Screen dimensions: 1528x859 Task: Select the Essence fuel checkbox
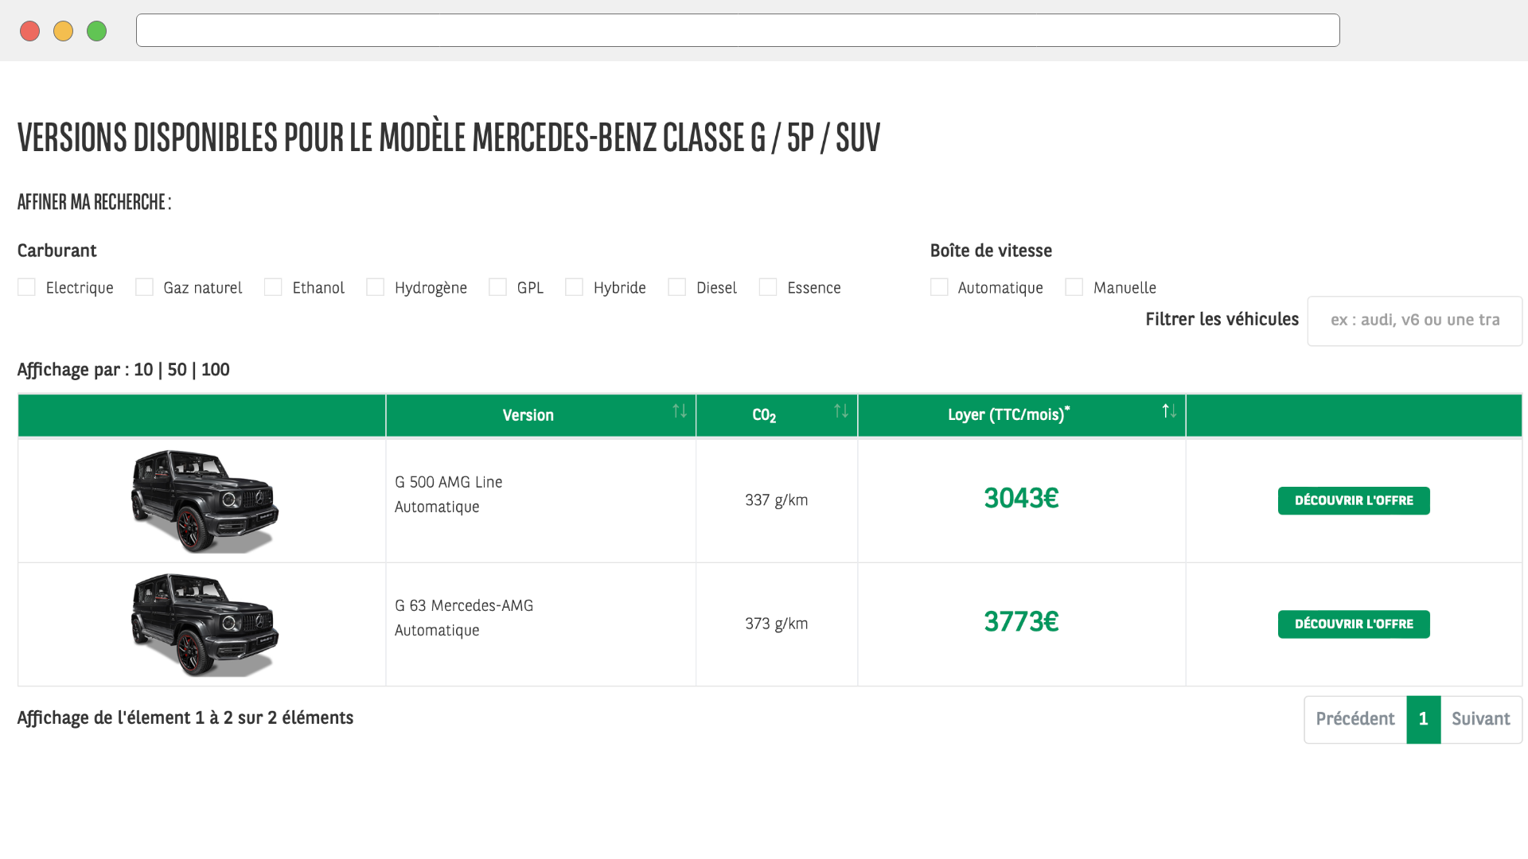[x=767, y=287]
